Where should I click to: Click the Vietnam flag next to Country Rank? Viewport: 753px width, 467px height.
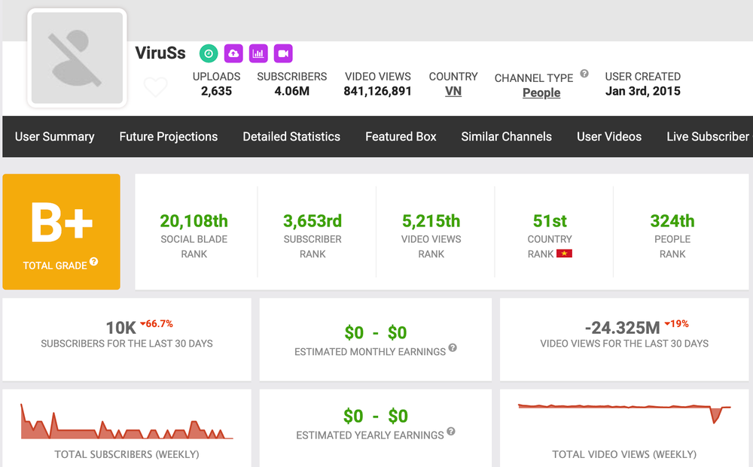[x=564, y=253]
